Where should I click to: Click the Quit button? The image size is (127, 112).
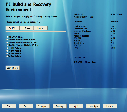[x=76, y=106]
